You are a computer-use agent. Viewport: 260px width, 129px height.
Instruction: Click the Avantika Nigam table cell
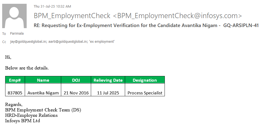point(43,93)
